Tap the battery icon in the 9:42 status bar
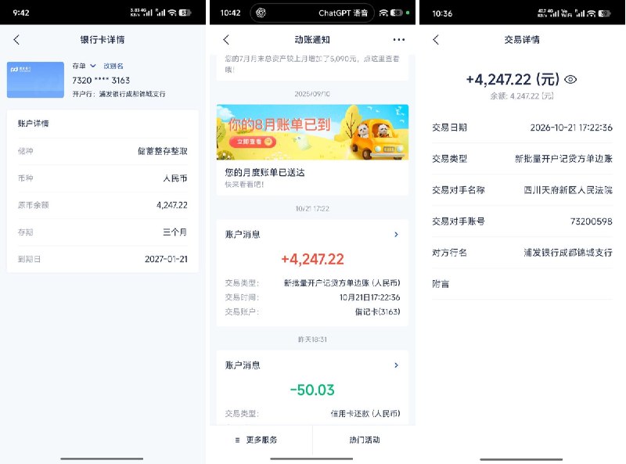Screen dimensions: 626x464 click(x=185, y=13)
